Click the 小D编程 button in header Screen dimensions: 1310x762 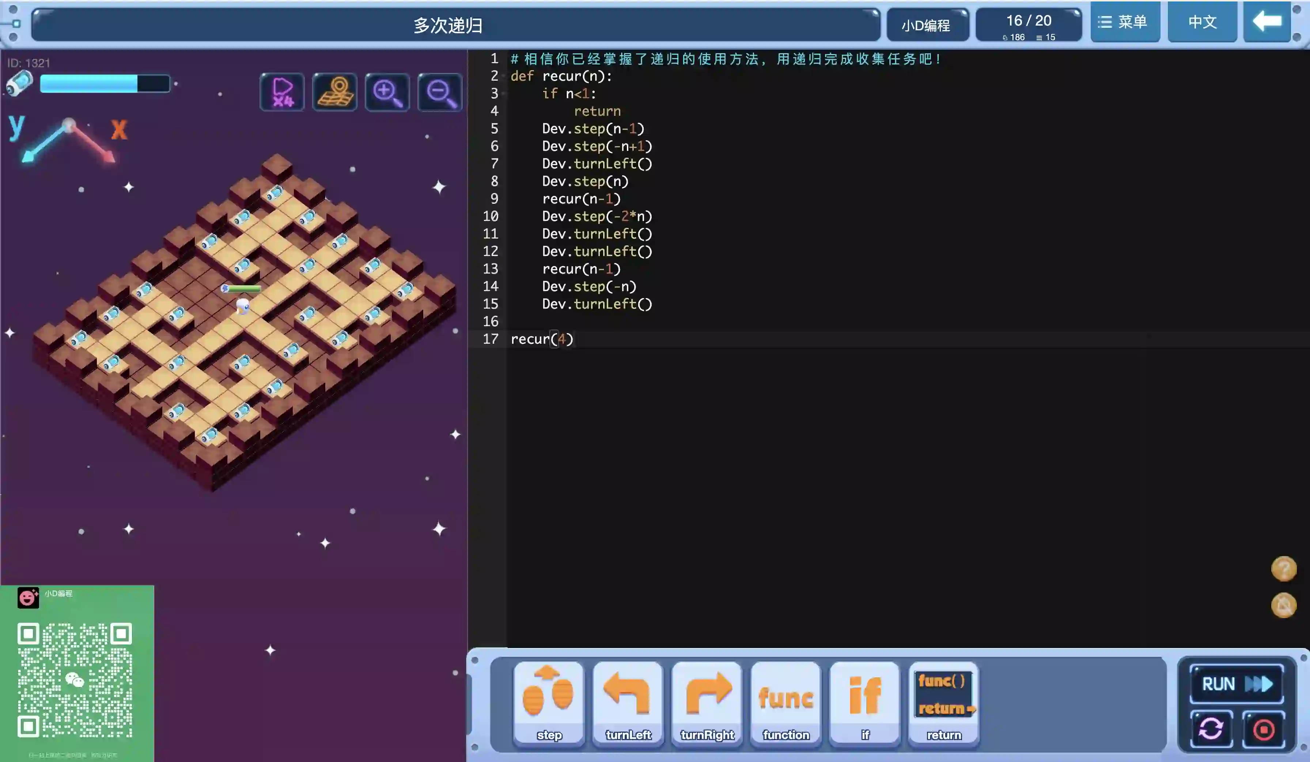(926, 25)
